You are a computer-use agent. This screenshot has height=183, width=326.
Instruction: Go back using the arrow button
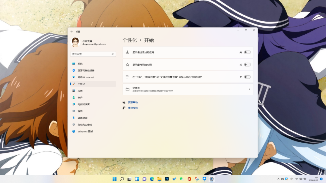click(x=72, y=32)
